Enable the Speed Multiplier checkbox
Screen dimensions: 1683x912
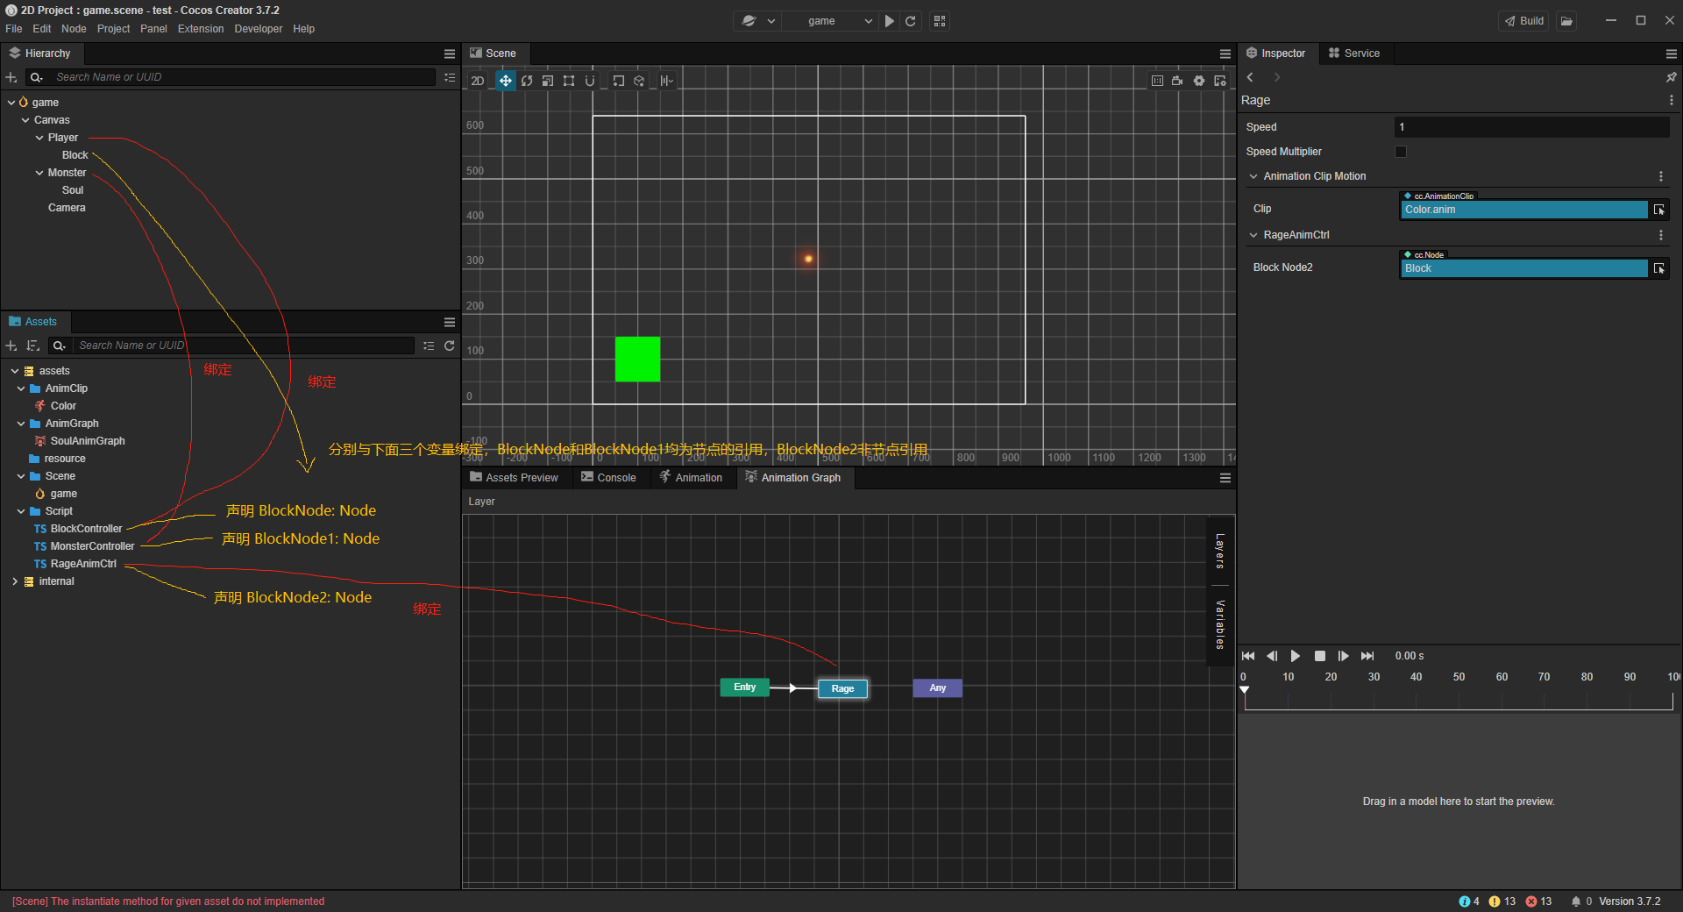tap(1401, 152)
